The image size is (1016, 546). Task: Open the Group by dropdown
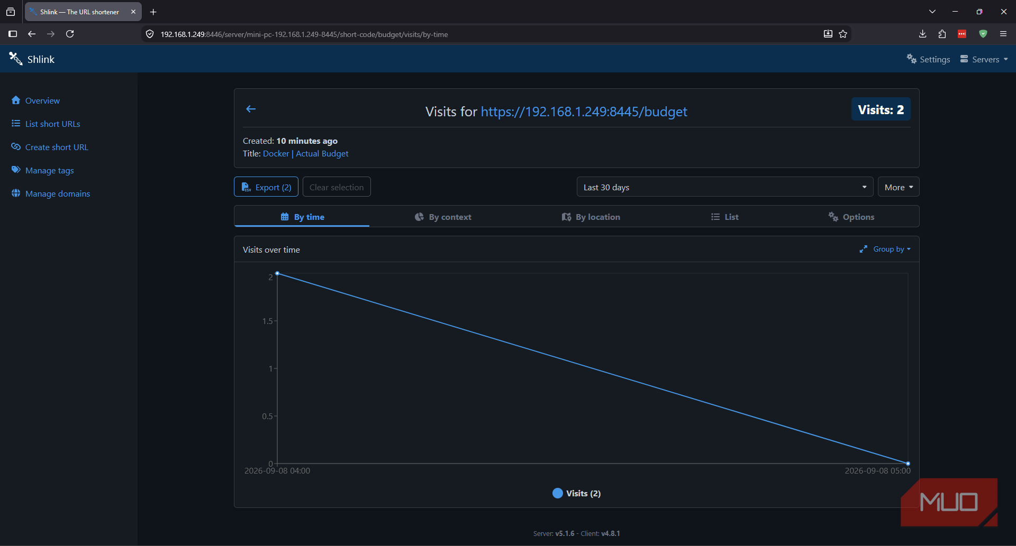[892, 249]
